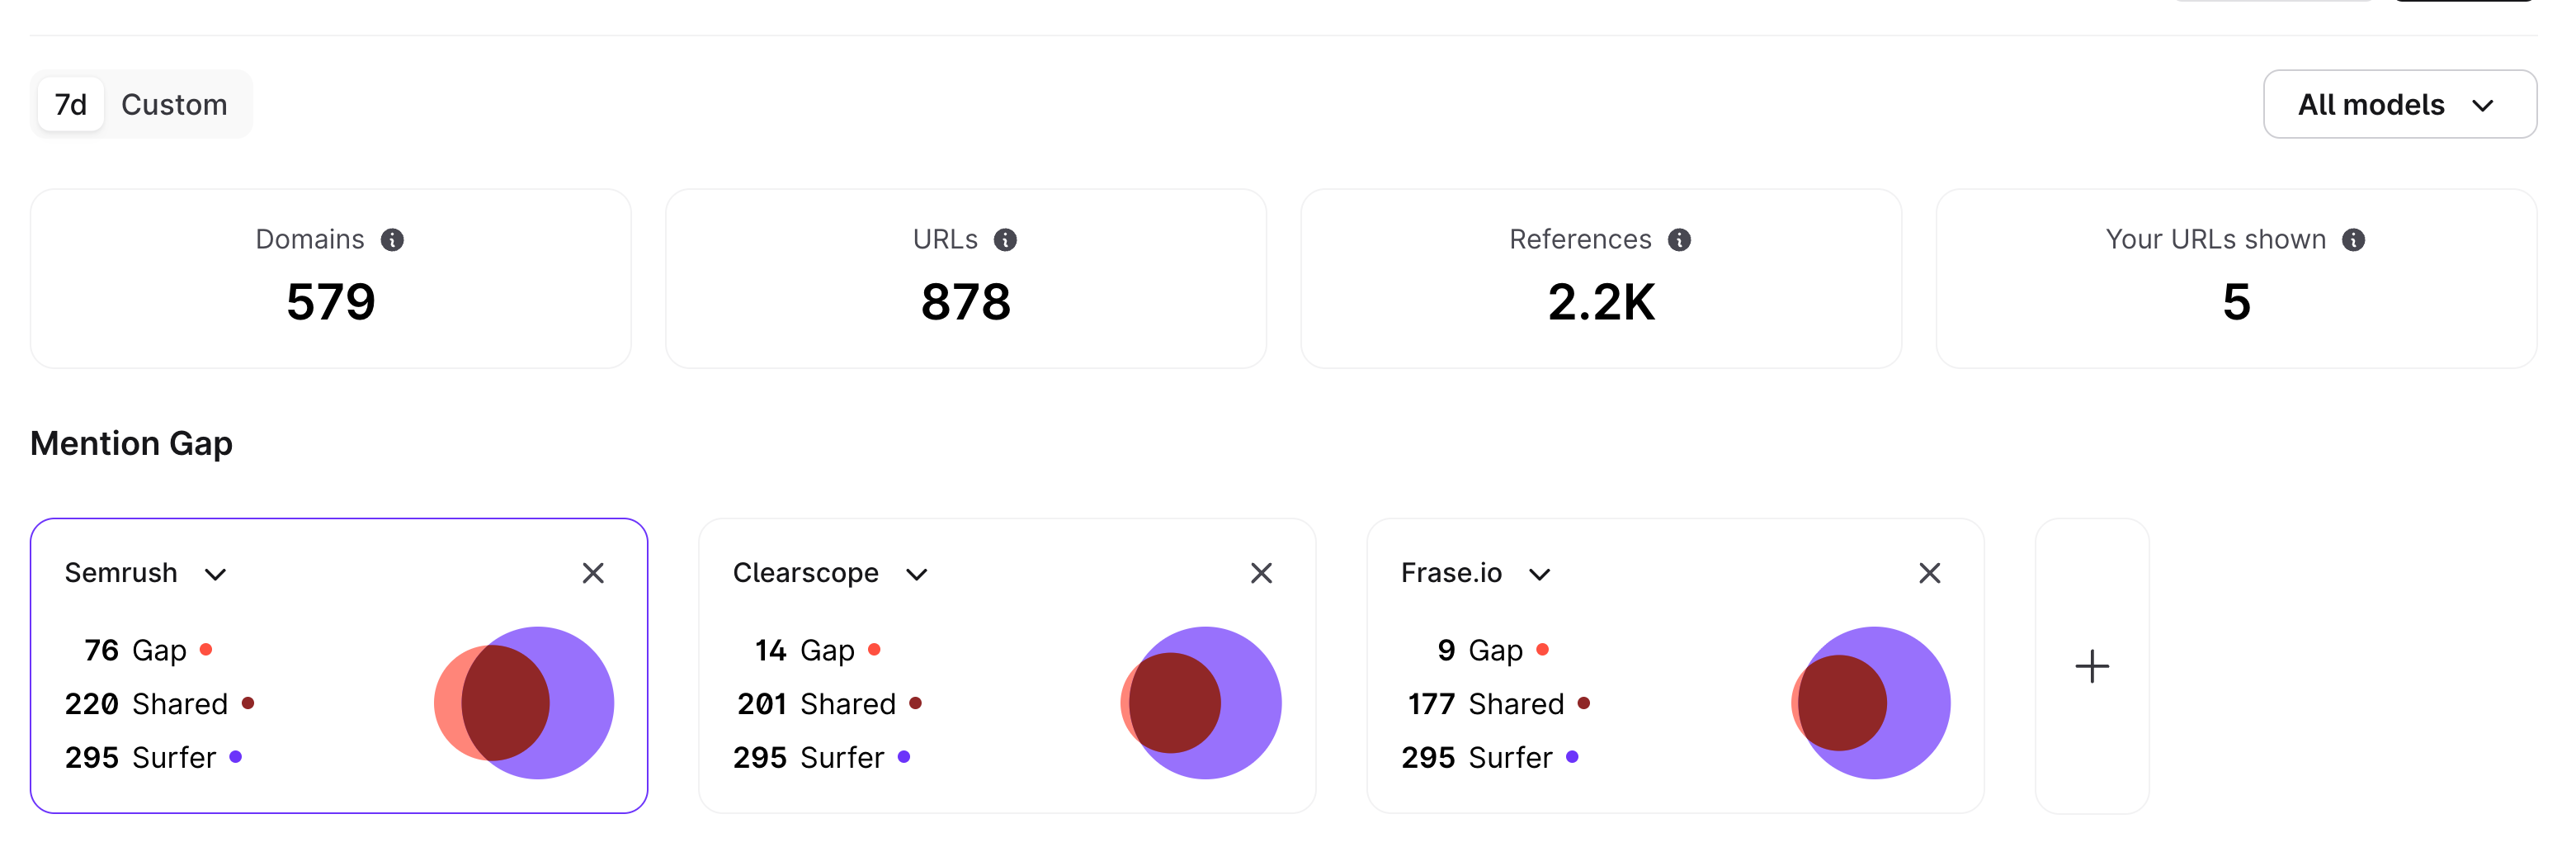Select the 7d time range
The width and height of the screenshot is (2576, 852).
click(x=71, y=104)
